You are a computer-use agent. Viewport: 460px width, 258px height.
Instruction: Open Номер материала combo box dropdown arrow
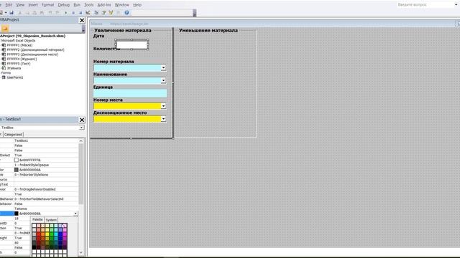coord(163,68)
